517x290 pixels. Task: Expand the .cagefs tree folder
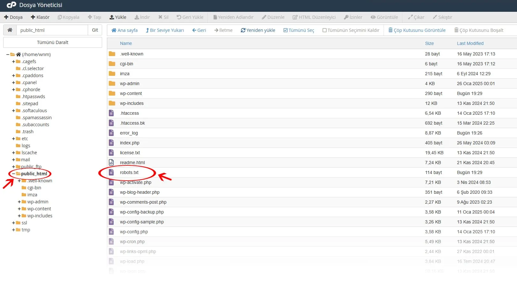(x=13, y=62)
